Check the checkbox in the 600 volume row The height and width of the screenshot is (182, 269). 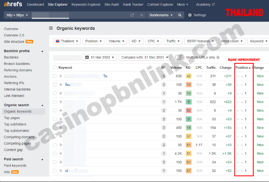tap(55, 76)
